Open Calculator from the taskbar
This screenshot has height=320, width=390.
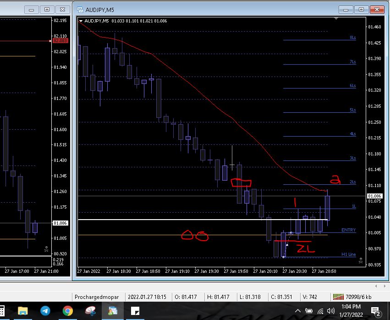(2, 311)
